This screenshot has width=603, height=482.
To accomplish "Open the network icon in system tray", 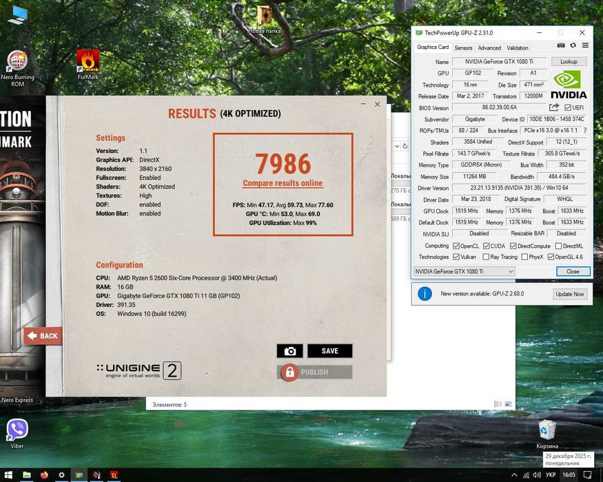I will (x=526, y=475).
